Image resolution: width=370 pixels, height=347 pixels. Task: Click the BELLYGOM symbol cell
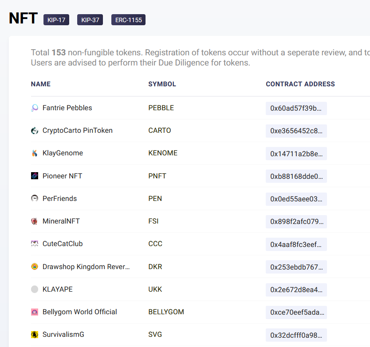[x=166, y=312]
